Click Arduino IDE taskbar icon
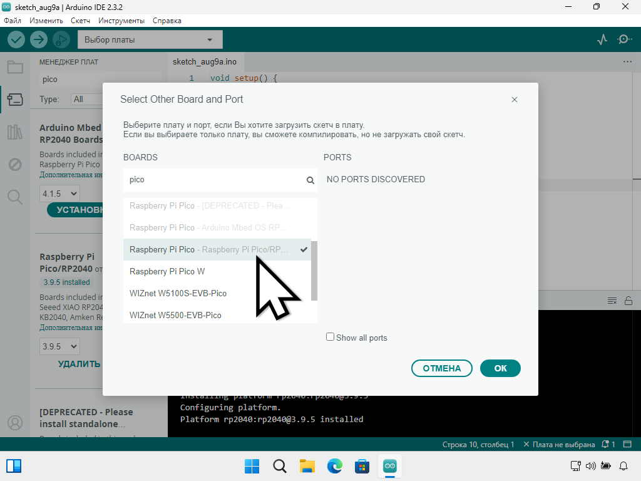This screenshot has width=641, height=481. click(389, 466)
